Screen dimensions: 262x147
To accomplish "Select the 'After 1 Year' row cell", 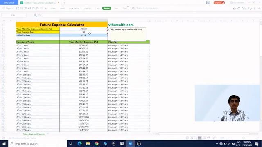I will [38, 45].
